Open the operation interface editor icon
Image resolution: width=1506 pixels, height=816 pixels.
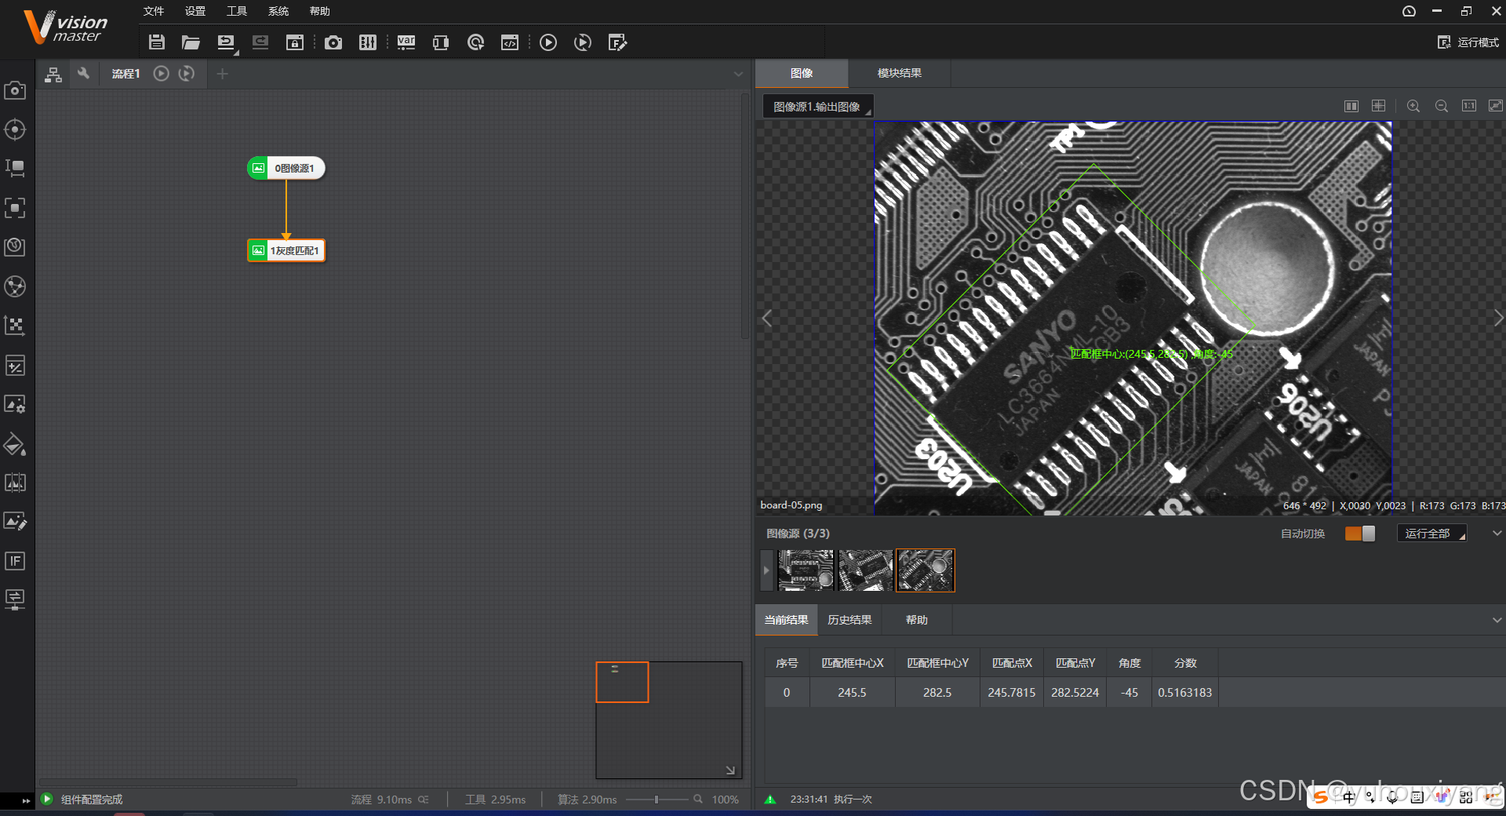point(617,42)
